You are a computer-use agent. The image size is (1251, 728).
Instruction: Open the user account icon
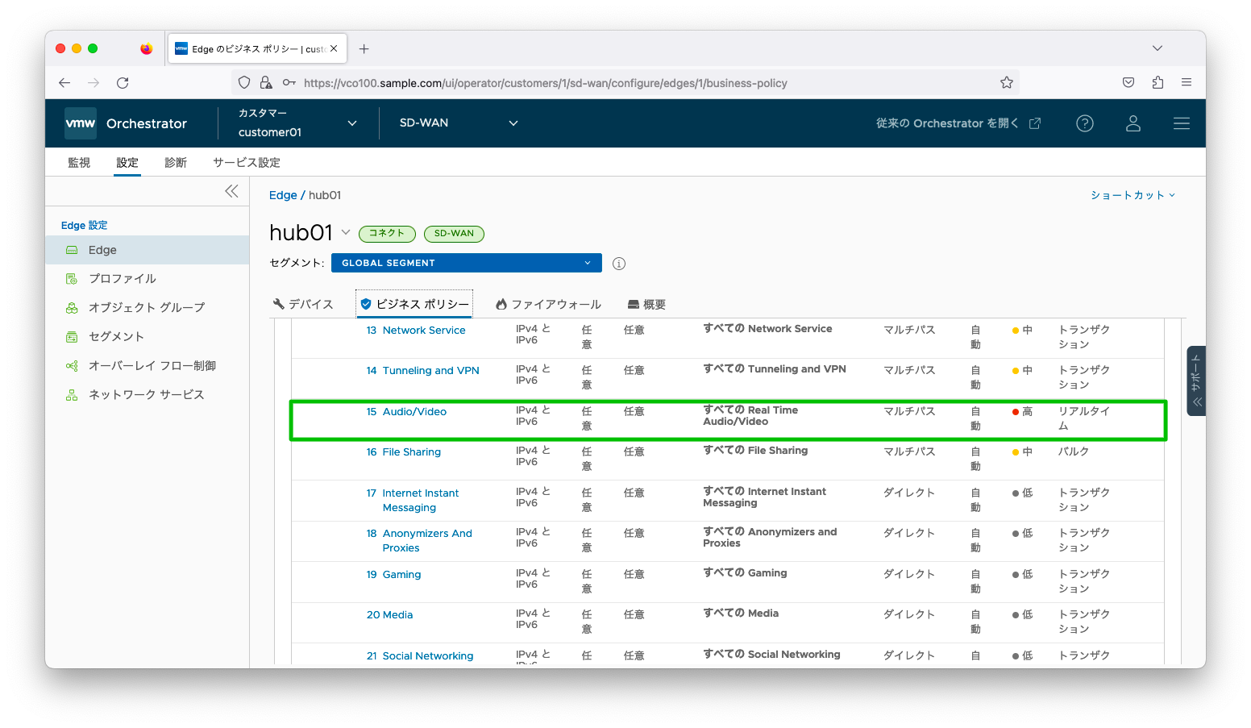[1133, 123]
